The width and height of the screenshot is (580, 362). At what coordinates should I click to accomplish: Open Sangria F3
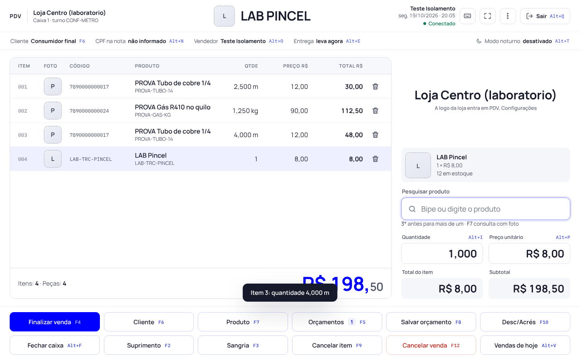tap(243, 345)
